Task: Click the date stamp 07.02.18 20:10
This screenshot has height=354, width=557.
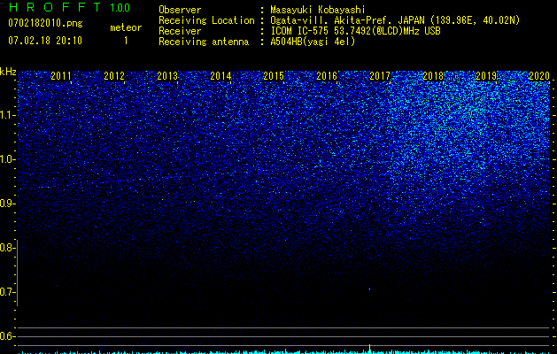Action: pos(45,41)
